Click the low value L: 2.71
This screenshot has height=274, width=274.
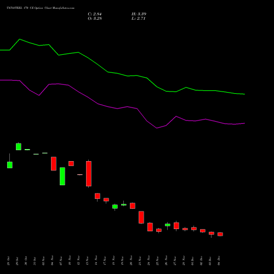(139, 19)
